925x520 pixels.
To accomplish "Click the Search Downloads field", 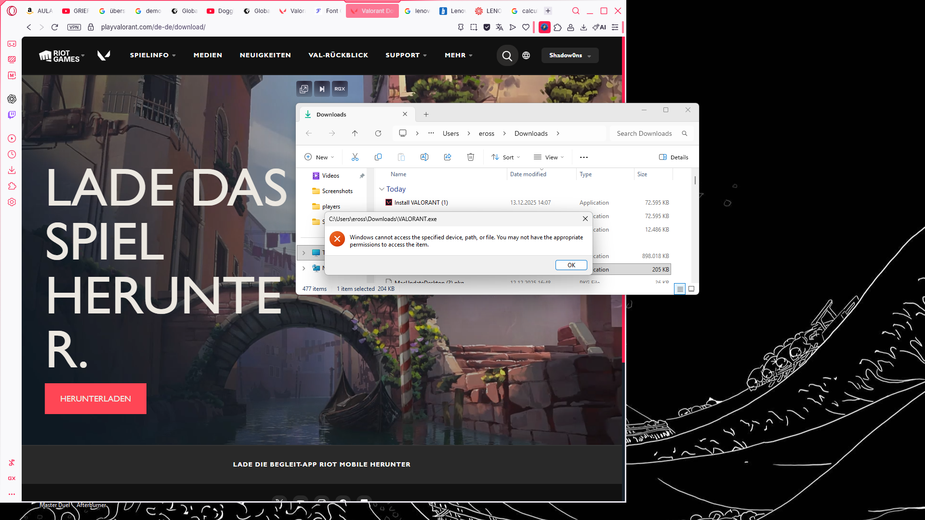I will point(644,133).
